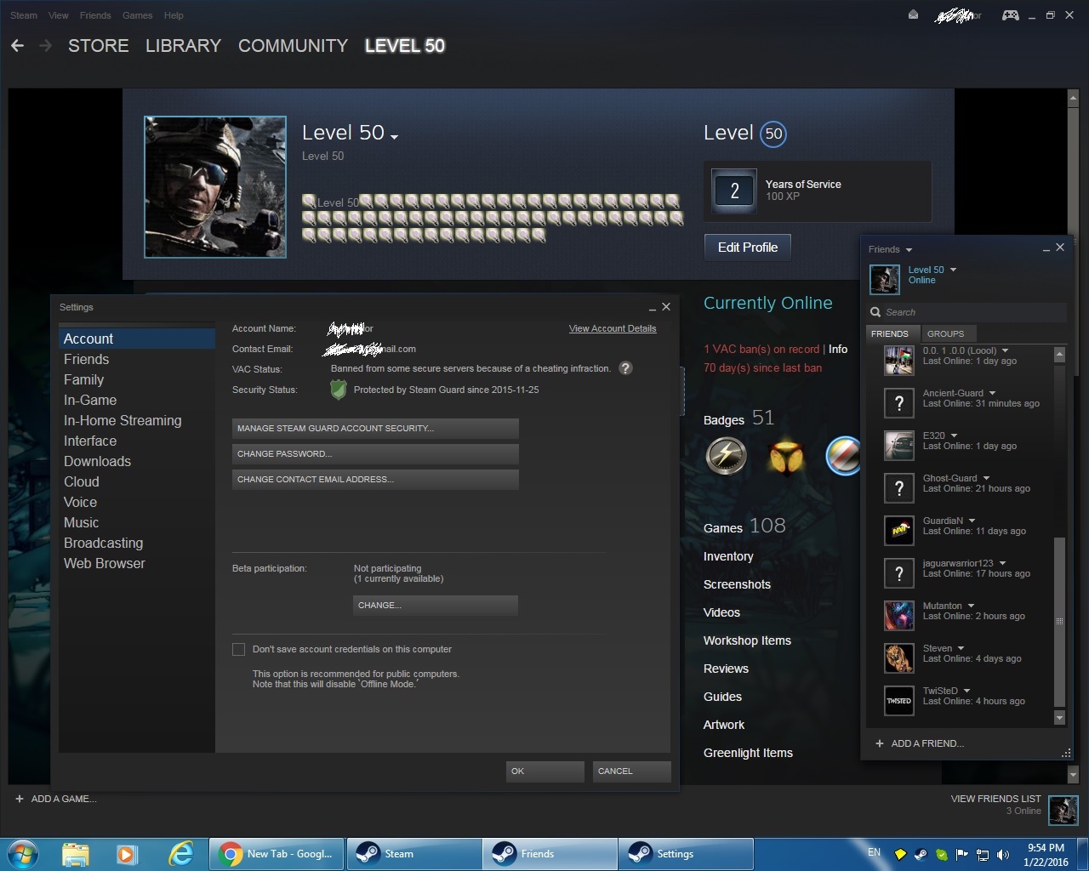This screenshot has height=871, width=1089.
Task: Open Mutanton friend avatar
Action: 899,616
